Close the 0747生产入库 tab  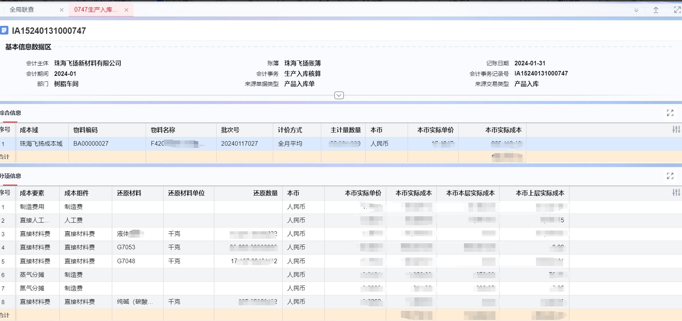tap(126, 10)
